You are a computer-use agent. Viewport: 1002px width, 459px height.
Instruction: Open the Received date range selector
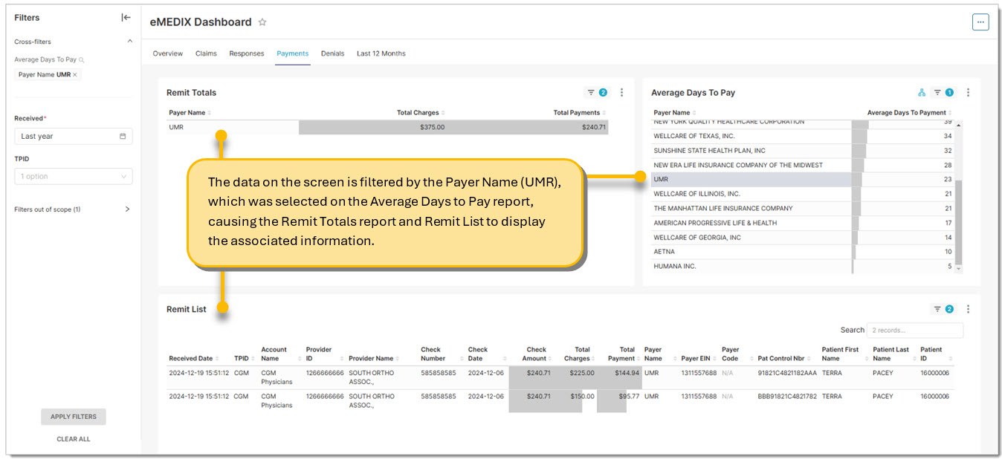(x=74, y=137)
